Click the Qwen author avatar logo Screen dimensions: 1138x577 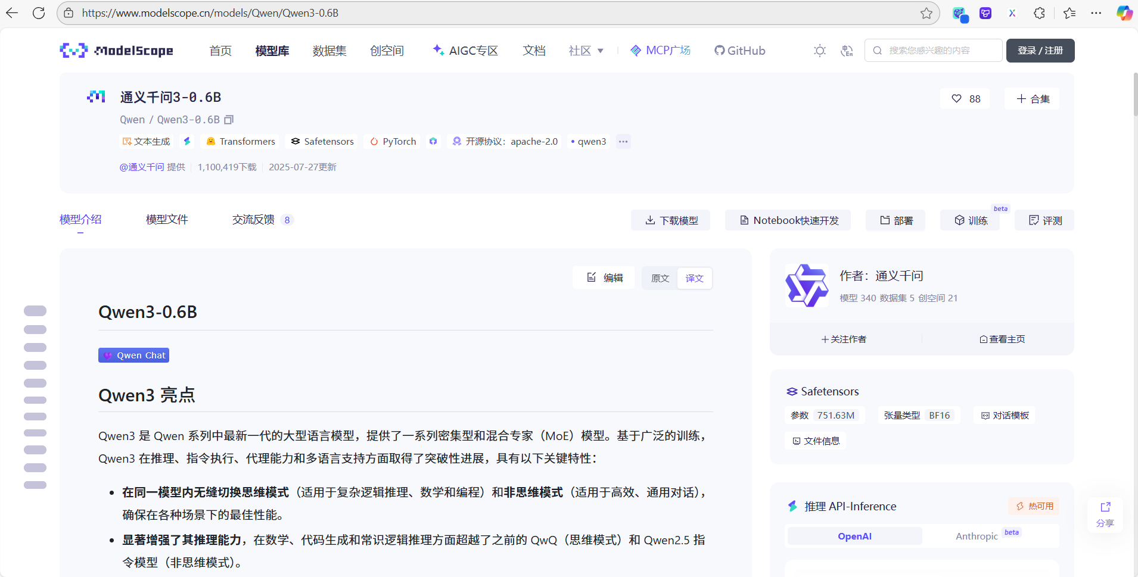pos(807,286)
